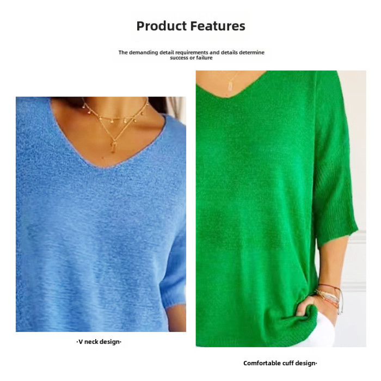The height and width of the screenshot is (381, 381).
Task: Click the Product Features heading
Action: click(190, 26)
